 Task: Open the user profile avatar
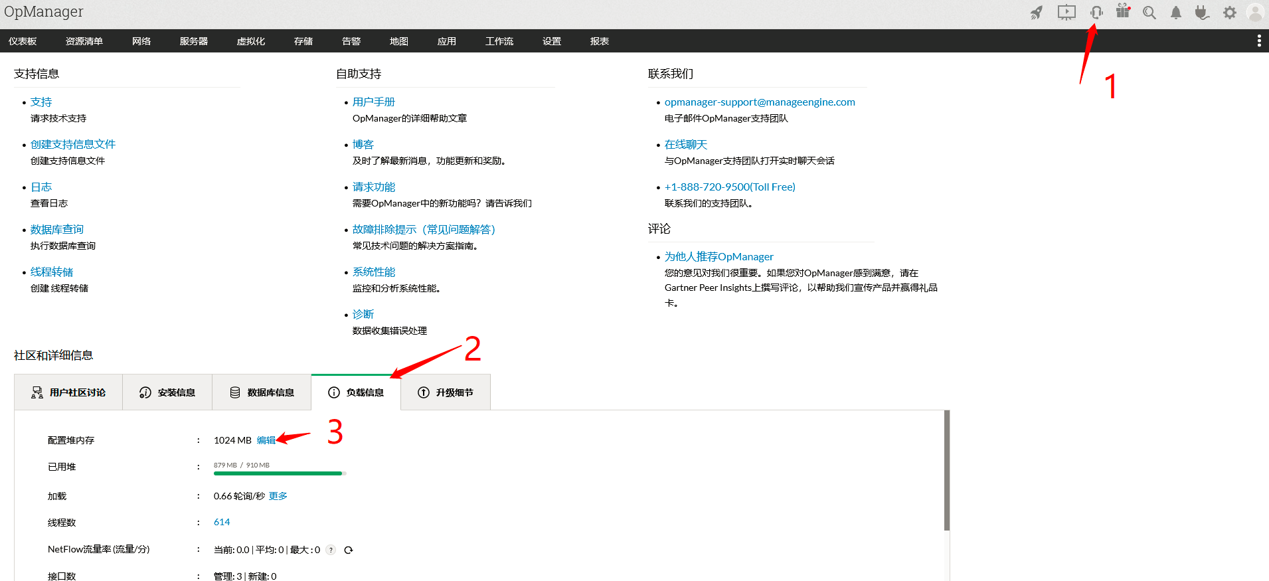pos(1255,13)
